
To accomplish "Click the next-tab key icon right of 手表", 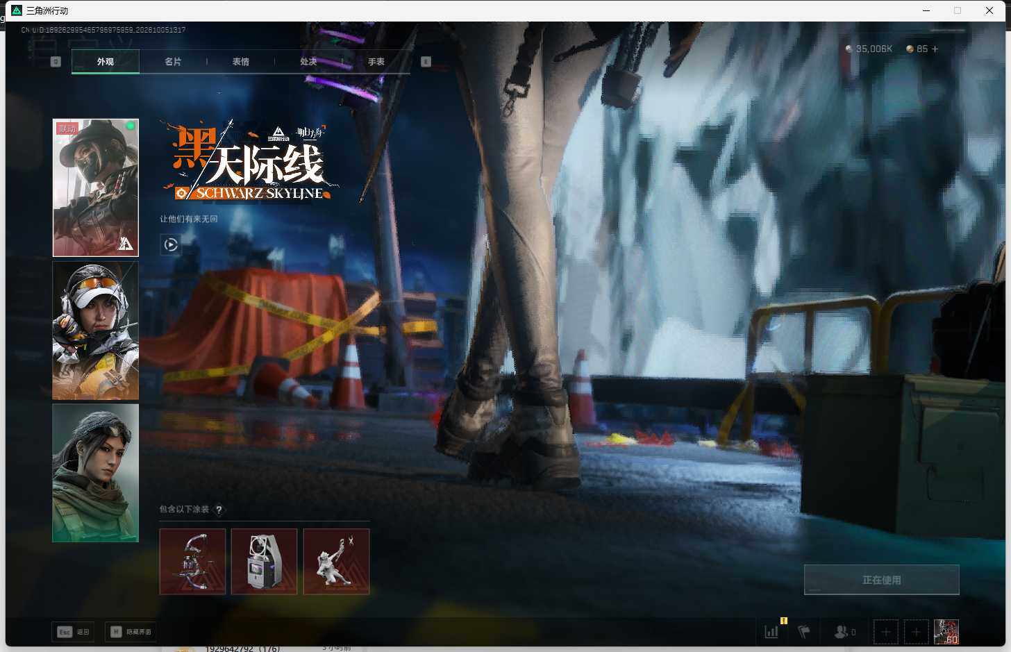I will click(x=426, y=62).
